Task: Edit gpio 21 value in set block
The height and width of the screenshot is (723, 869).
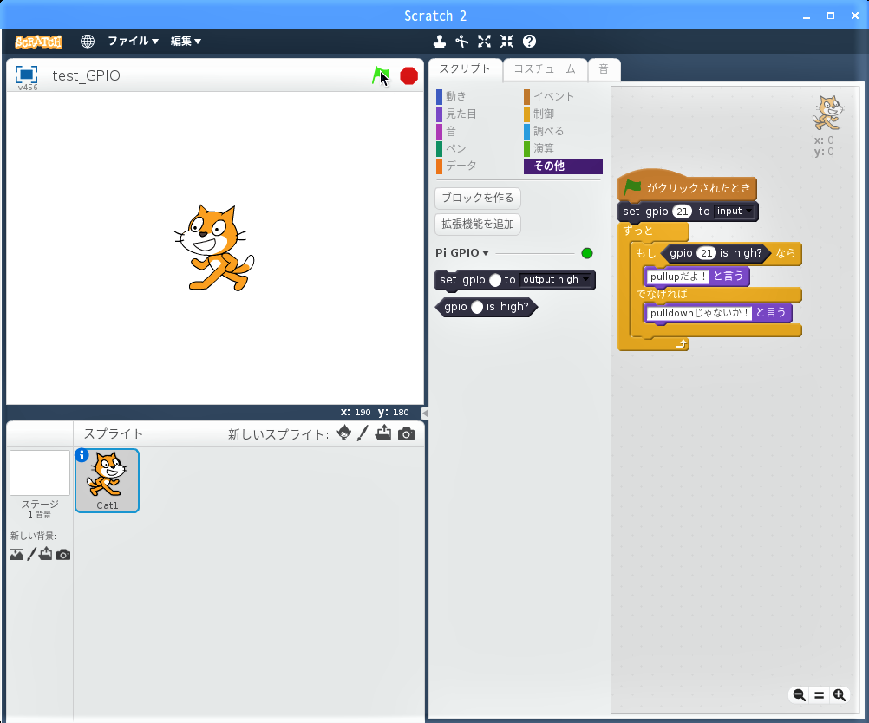Action: (x=683, y=211)
